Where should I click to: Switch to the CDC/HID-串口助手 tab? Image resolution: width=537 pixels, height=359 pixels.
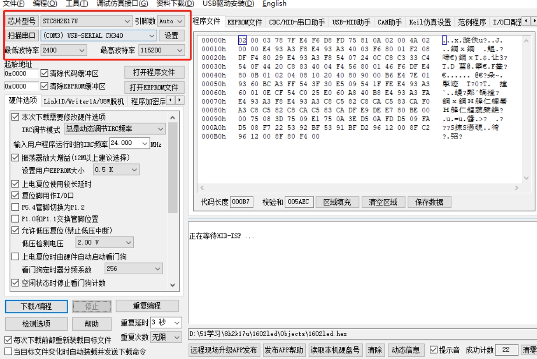pos(297,22)
